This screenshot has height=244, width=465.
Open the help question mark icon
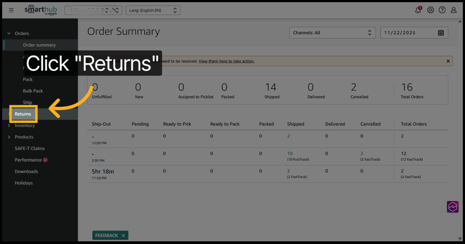click(x=442, y=10)
